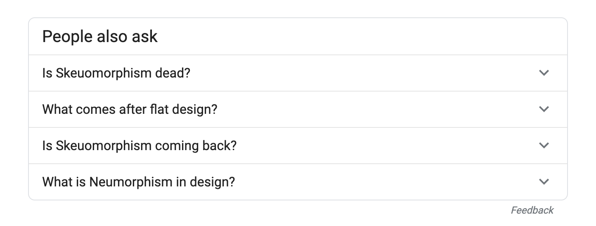Click the word 'Skeuomorphism' in the first question
596x226 pixels.
pos(104,73)
